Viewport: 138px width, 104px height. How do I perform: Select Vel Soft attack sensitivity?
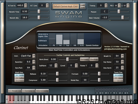point(19,78)
